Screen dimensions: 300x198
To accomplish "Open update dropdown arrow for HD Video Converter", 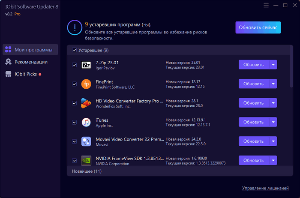I will (273, 103).
